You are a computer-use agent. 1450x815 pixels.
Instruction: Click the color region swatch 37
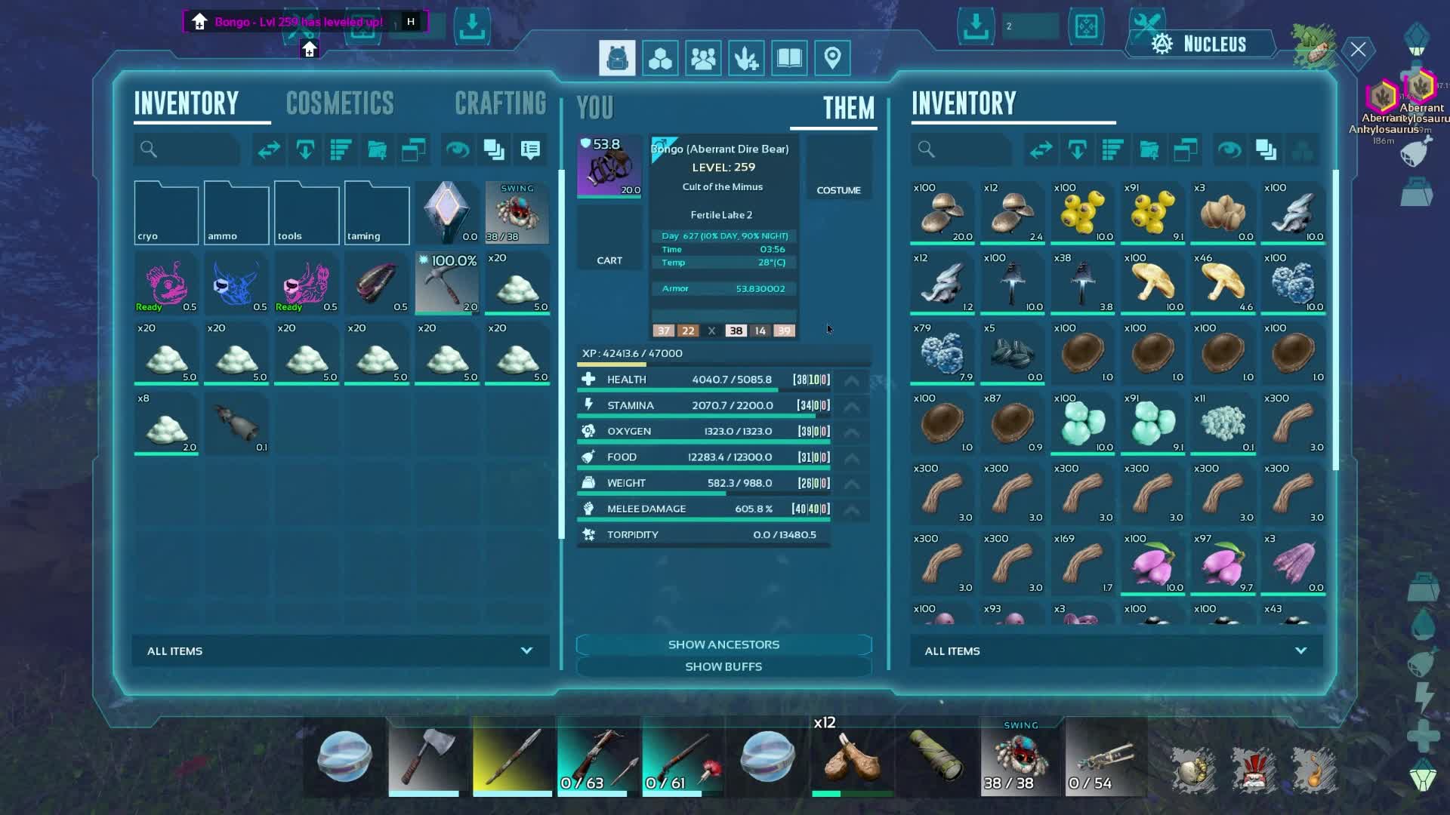[663, 331]
